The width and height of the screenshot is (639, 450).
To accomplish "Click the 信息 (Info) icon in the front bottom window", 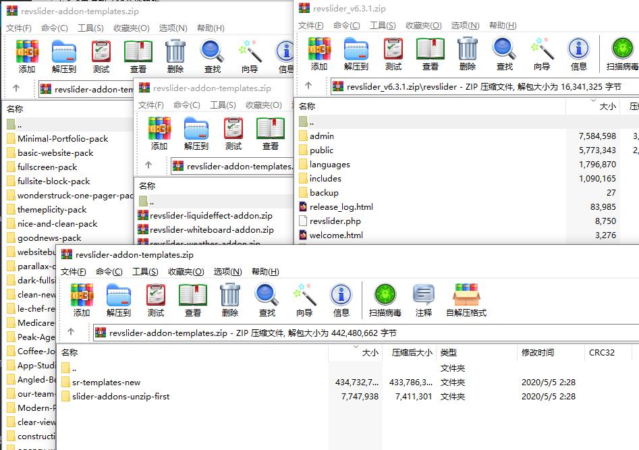I will (341, 300).
